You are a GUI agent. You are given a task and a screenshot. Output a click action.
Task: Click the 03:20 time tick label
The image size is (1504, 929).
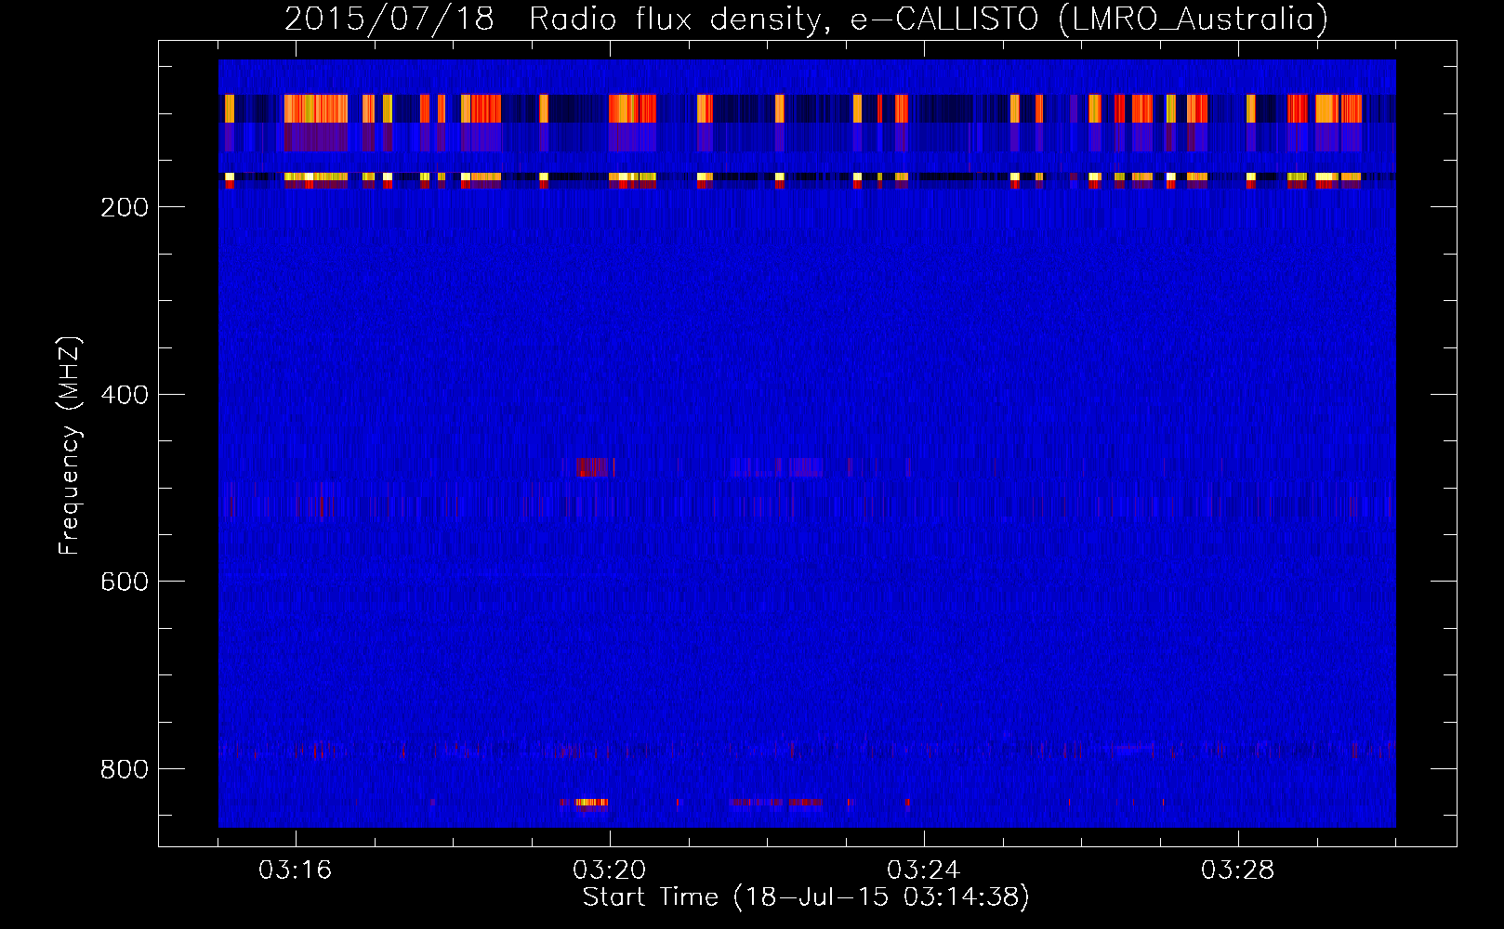click(610, 870)
